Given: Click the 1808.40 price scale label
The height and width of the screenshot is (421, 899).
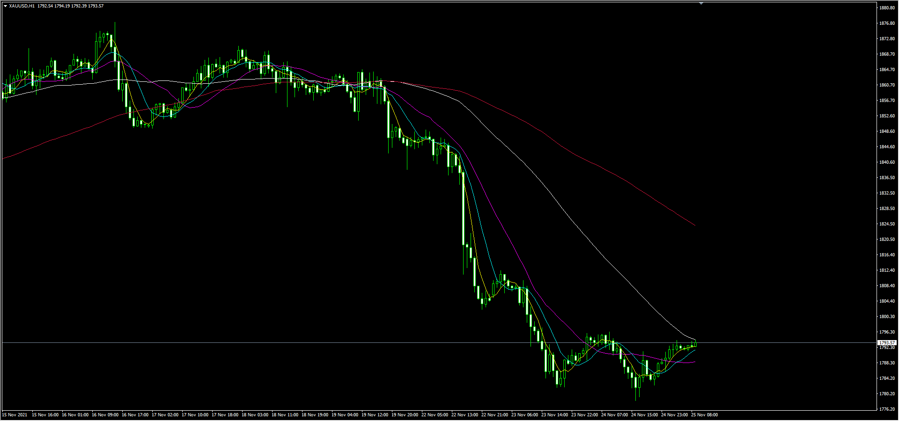Looking at the screenshot, I should tap(887, 286).
